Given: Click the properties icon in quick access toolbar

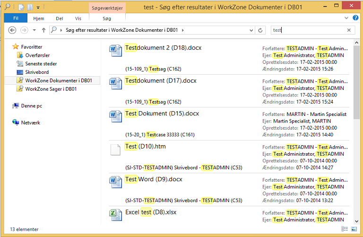Looking at the screenshot, I should (21, 7).
